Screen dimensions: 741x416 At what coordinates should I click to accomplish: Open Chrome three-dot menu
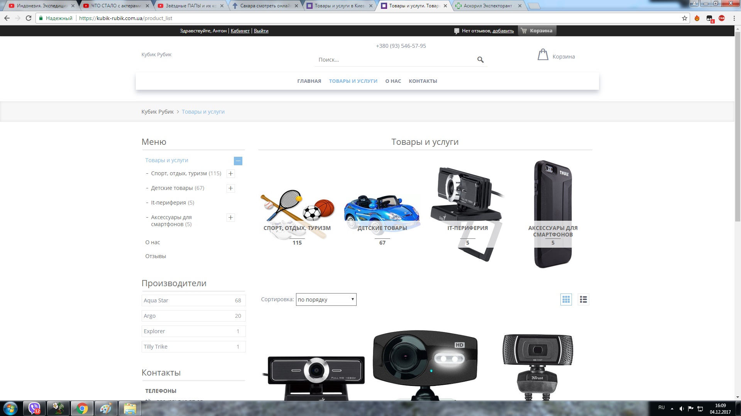click(x=734, y=18)
